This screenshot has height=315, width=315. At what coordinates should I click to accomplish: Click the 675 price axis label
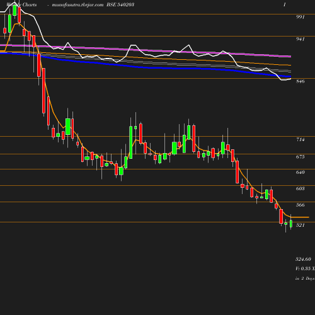click(x=300, y=157)
